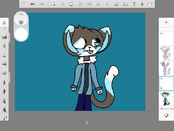This screenshot has height=131, width=174.
Task: Enable the Symmetry tool
Action: coord(89,4)
